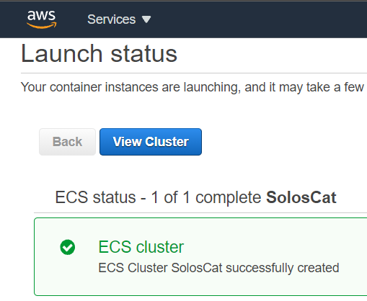Click the orange smile arrow under aws
The image size is (367, 301).
(x=42, y=25)
